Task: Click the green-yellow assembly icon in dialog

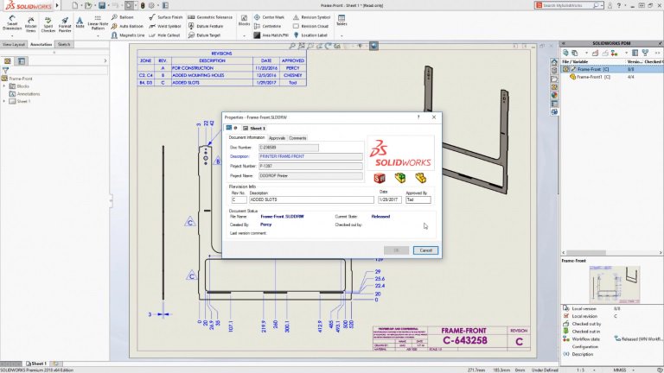Action: (x=400, y=178)
